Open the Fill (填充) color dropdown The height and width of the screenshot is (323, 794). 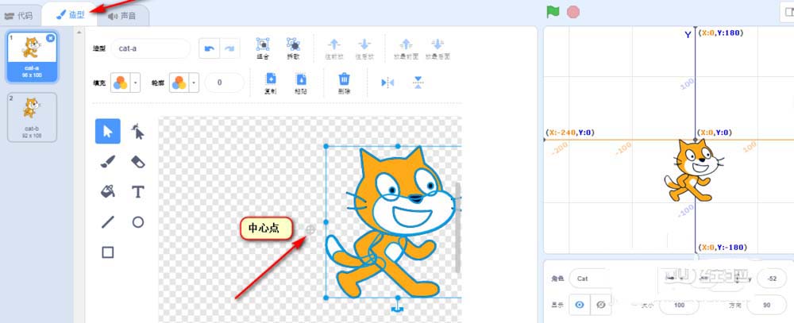click(135, 83)
